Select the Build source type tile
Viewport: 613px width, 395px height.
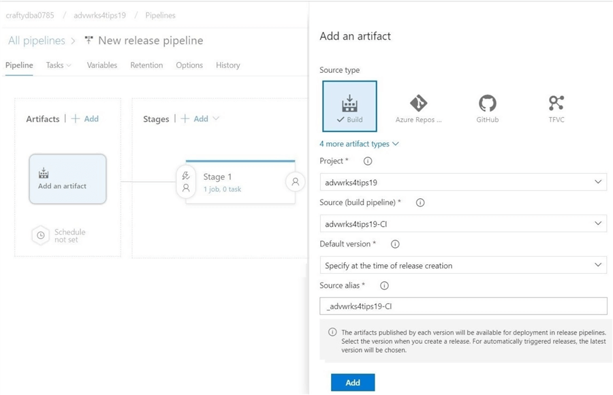(x=349, y=106)
